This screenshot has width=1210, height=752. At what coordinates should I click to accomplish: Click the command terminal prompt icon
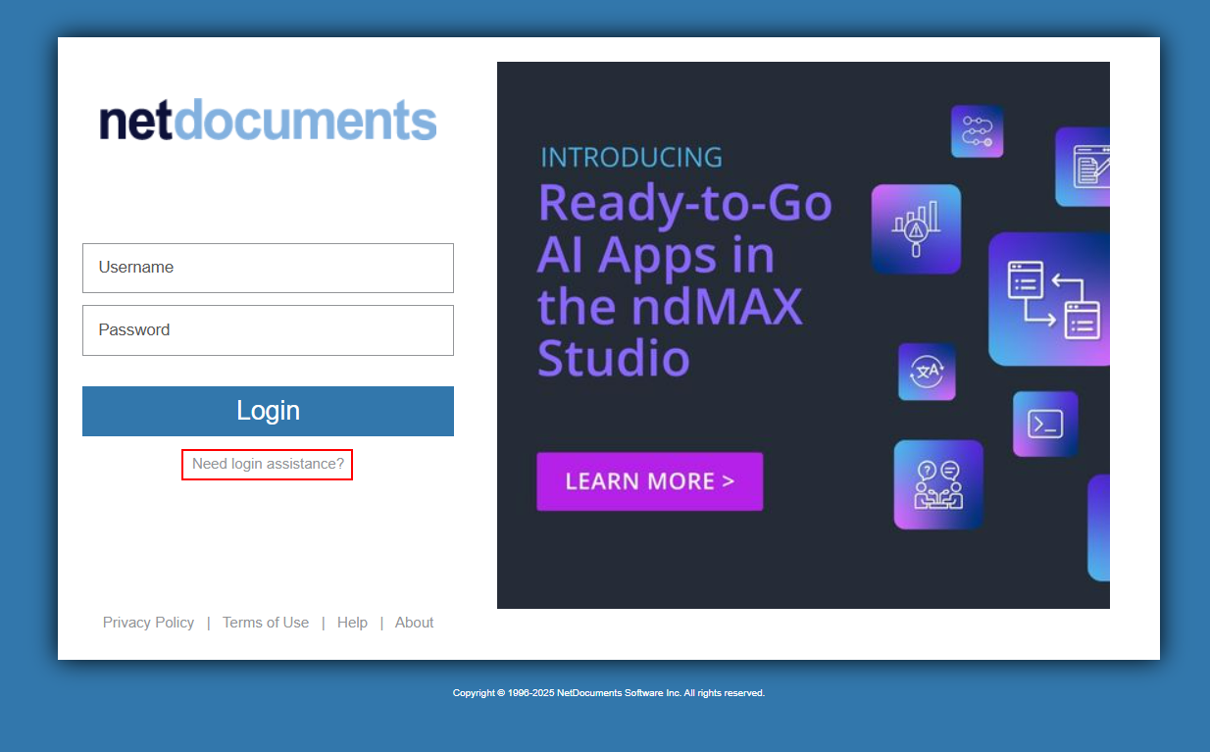[x=1045, y=424]
